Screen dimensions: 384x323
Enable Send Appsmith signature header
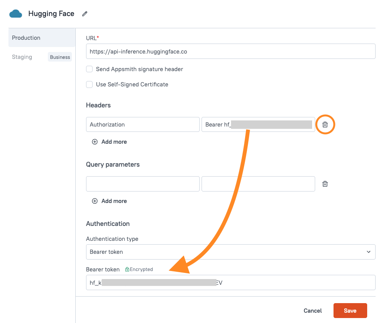[x=89, y=69]
